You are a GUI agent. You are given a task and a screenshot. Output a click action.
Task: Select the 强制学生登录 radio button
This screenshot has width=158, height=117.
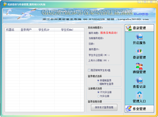click(98, 84)
